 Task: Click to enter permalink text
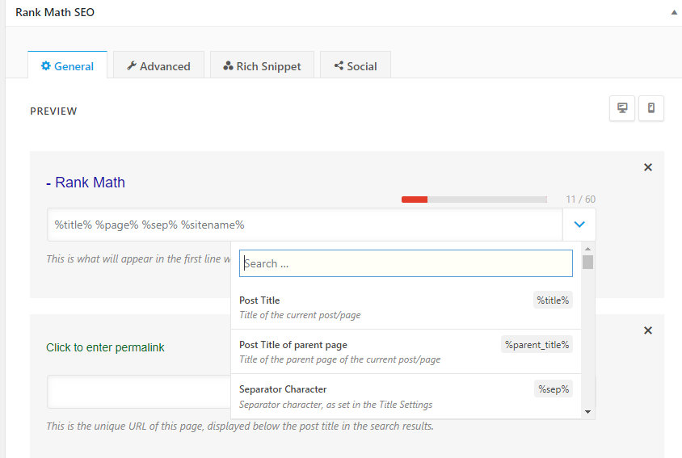click(105, 347)
